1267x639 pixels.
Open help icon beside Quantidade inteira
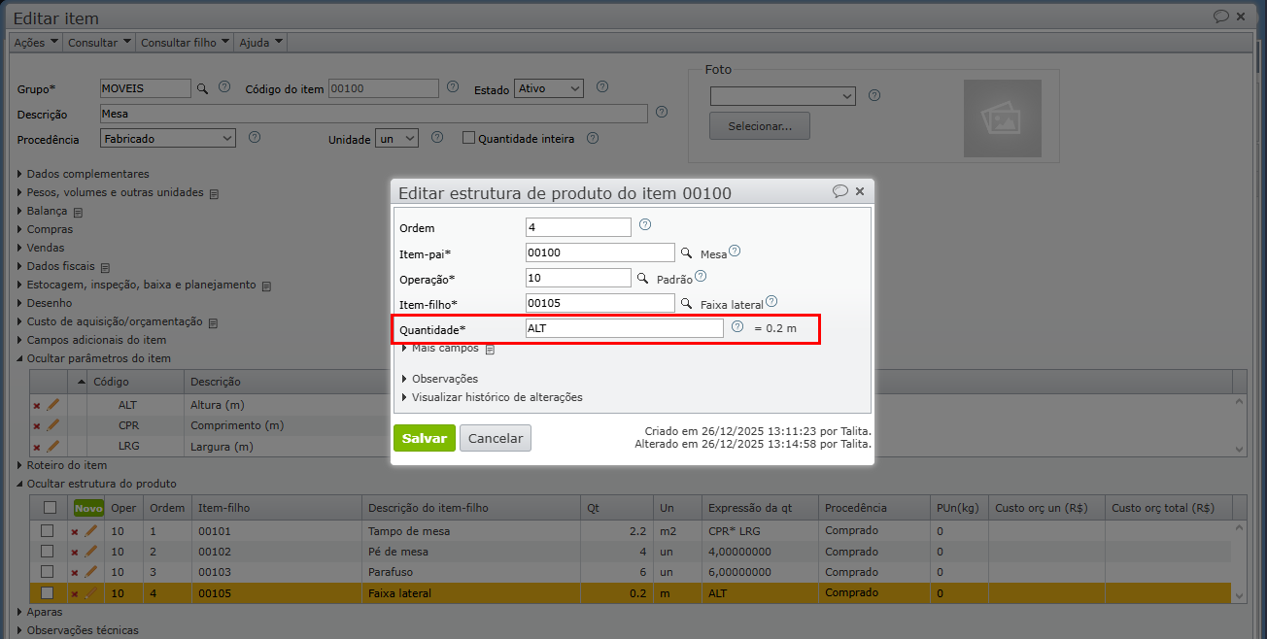(592, 137)
